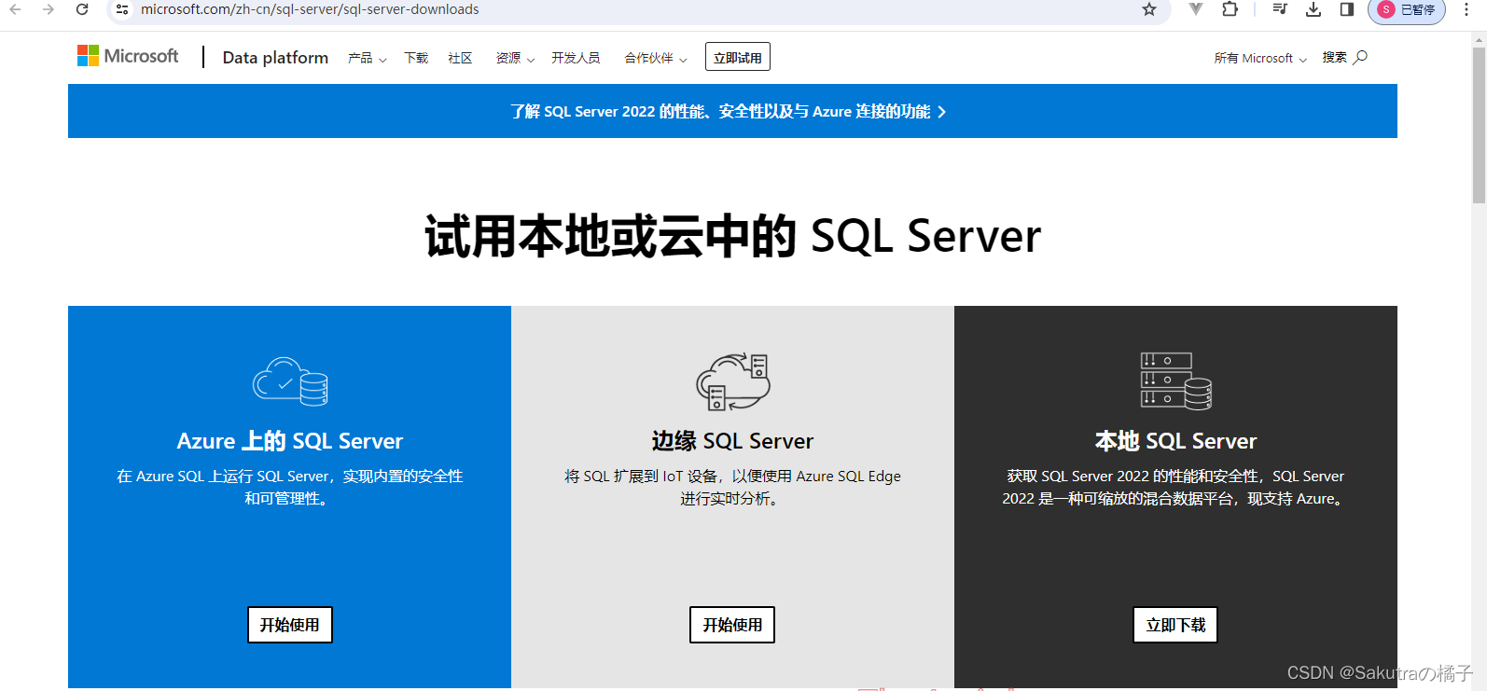Open the extensions puzzle icon
This screenshot has width=1487, height=691.
[1230, 9]
